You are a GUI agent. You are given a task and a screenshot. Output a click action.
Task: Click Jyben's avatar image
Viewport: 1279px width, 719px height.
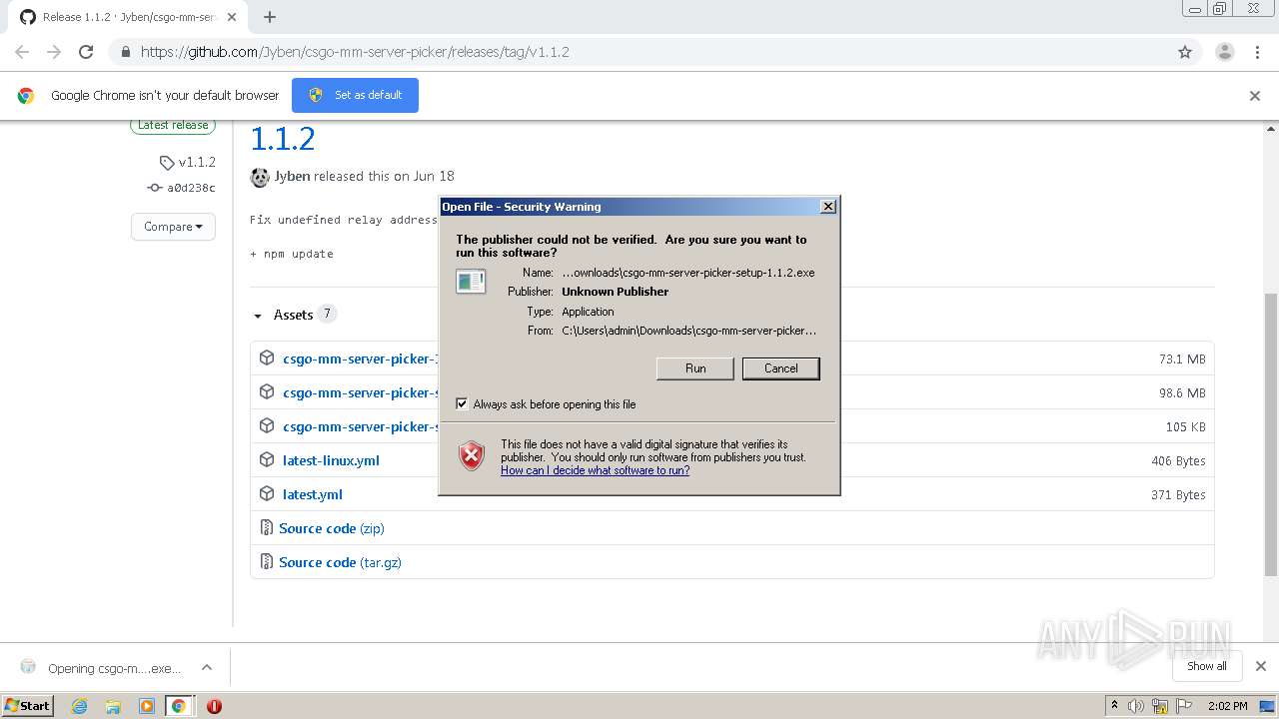point(260,177)
